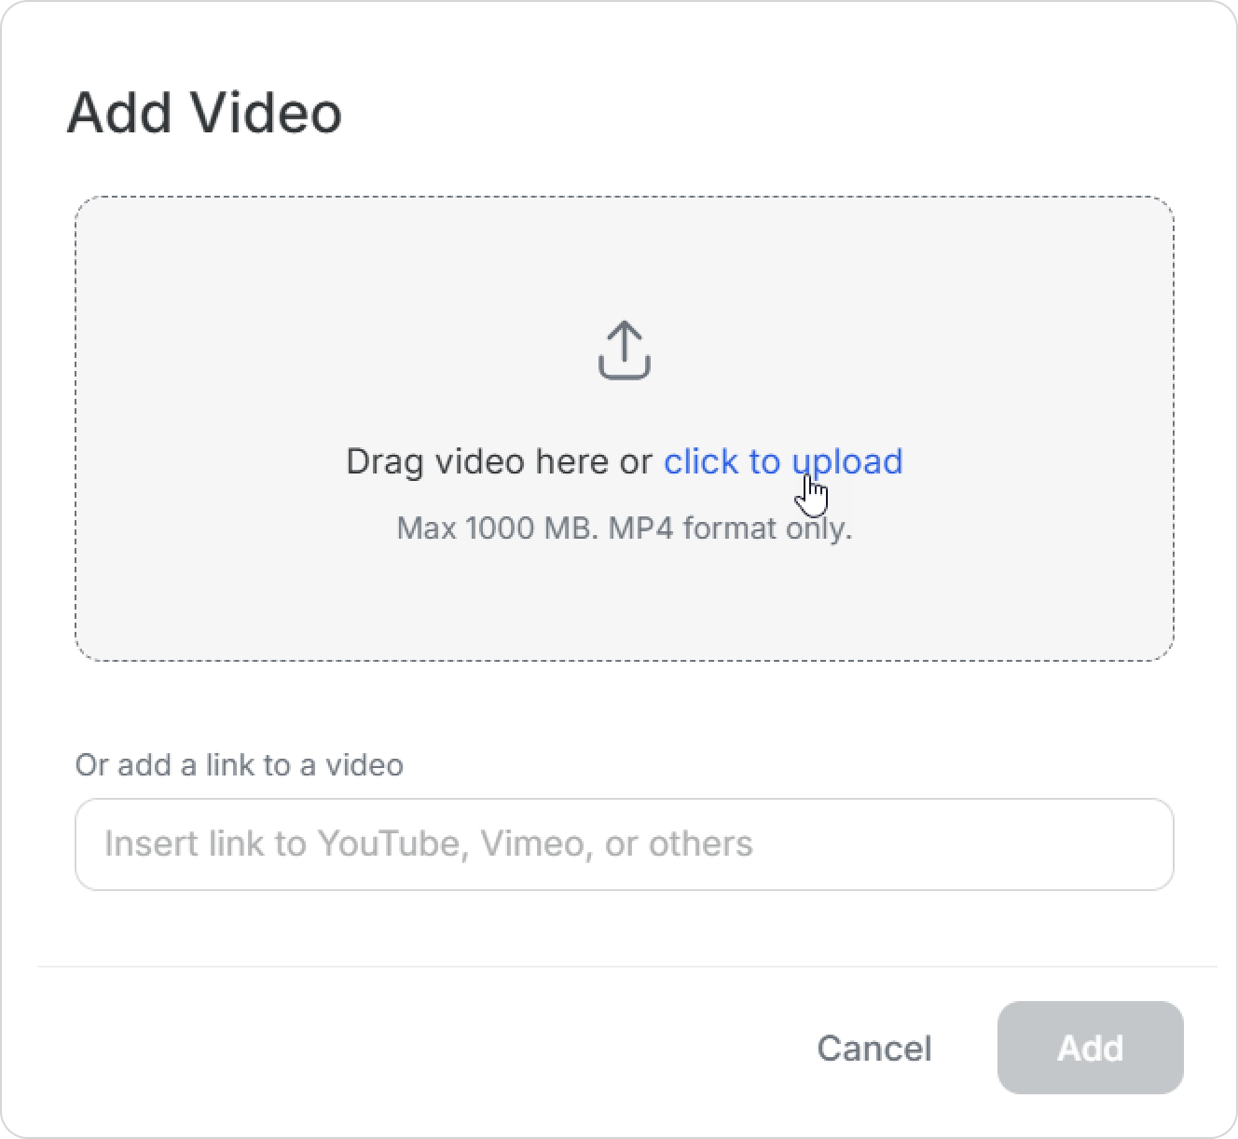Focus the video link input field
Image resolution: width=1238 pixels, height=1139 pixels.
[624, 844]
